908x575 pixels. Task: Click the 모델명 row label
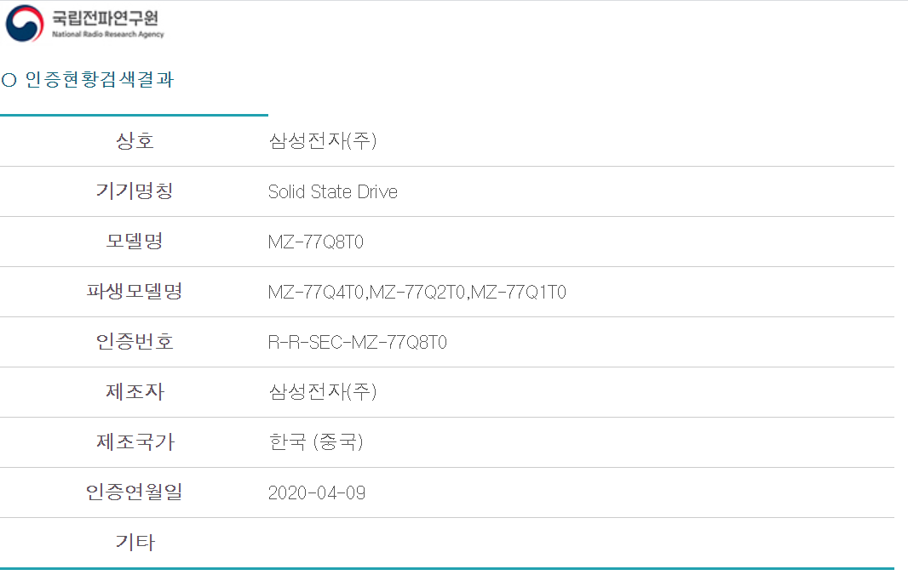click(x=135, y=242)
